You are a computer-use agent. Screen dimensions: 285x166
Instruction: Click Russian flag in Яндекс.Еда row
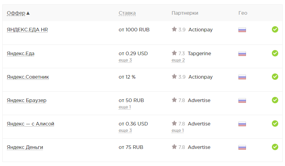coord(242,53)
